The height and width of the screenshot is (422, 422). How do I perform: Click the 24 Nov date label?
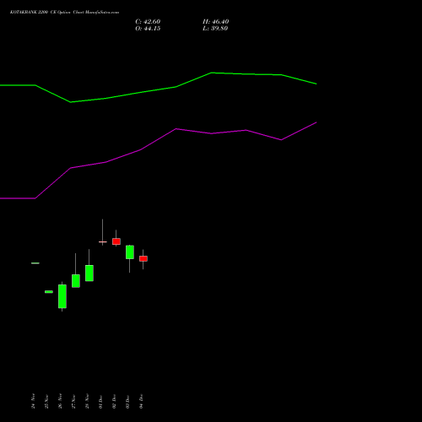33,401
